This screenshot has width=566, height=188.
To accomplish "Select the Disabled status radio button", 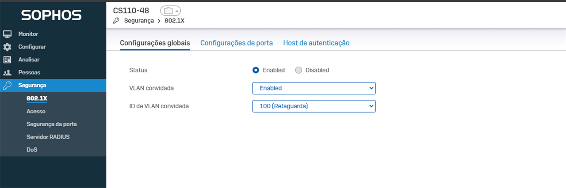I will click(298, 70).
